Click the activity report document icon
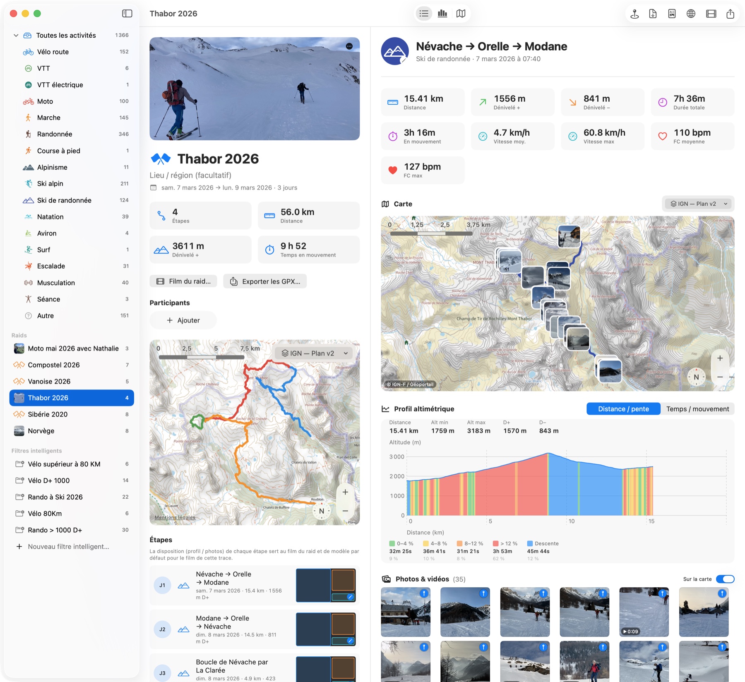 tap(672, 14)
